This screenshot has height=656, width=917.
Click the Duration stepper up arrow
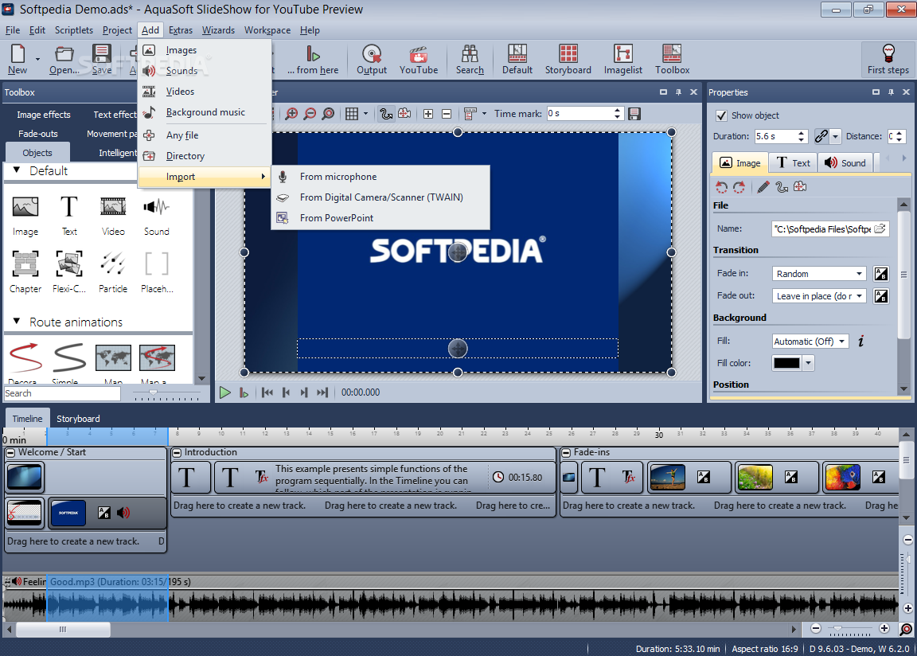pos(802,133)
